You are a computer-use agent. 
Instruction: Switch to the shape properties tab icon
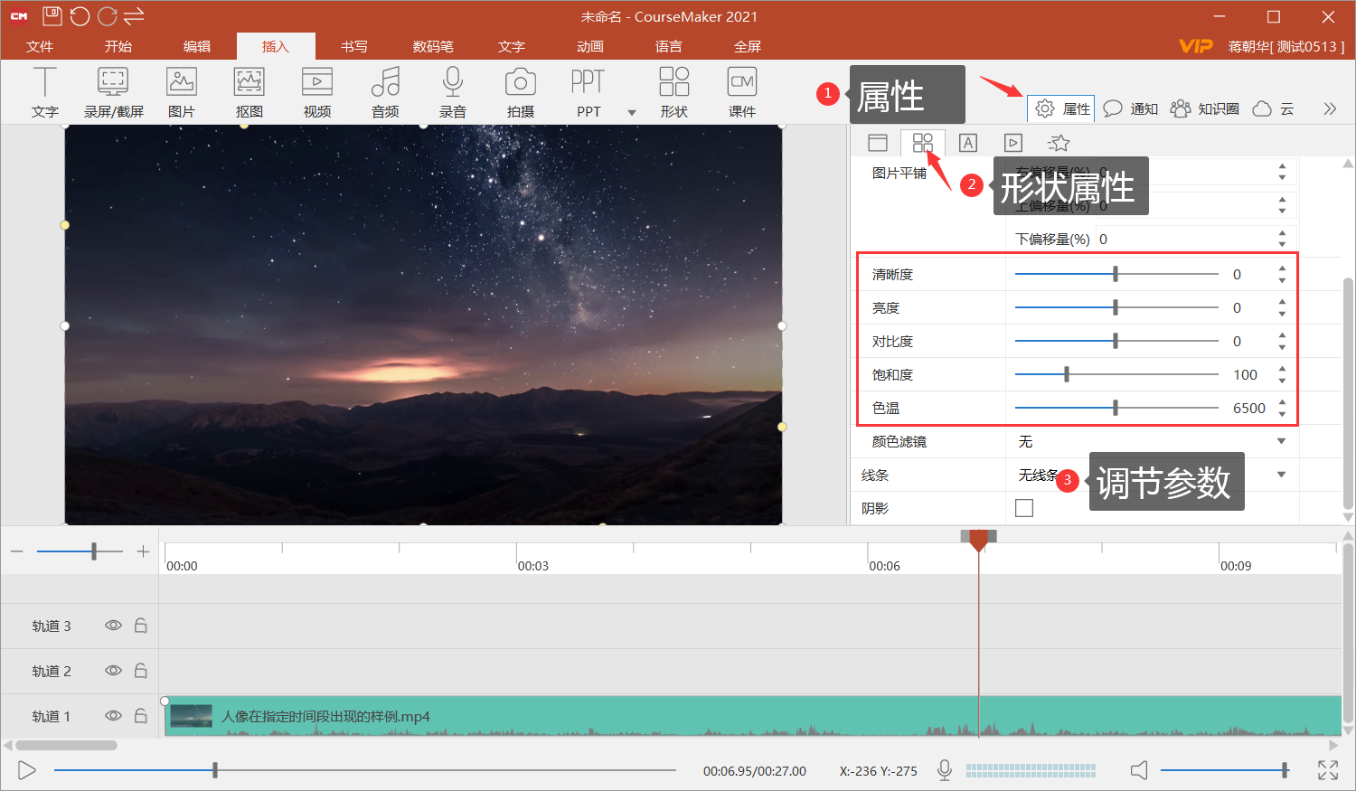pos(923,143)
